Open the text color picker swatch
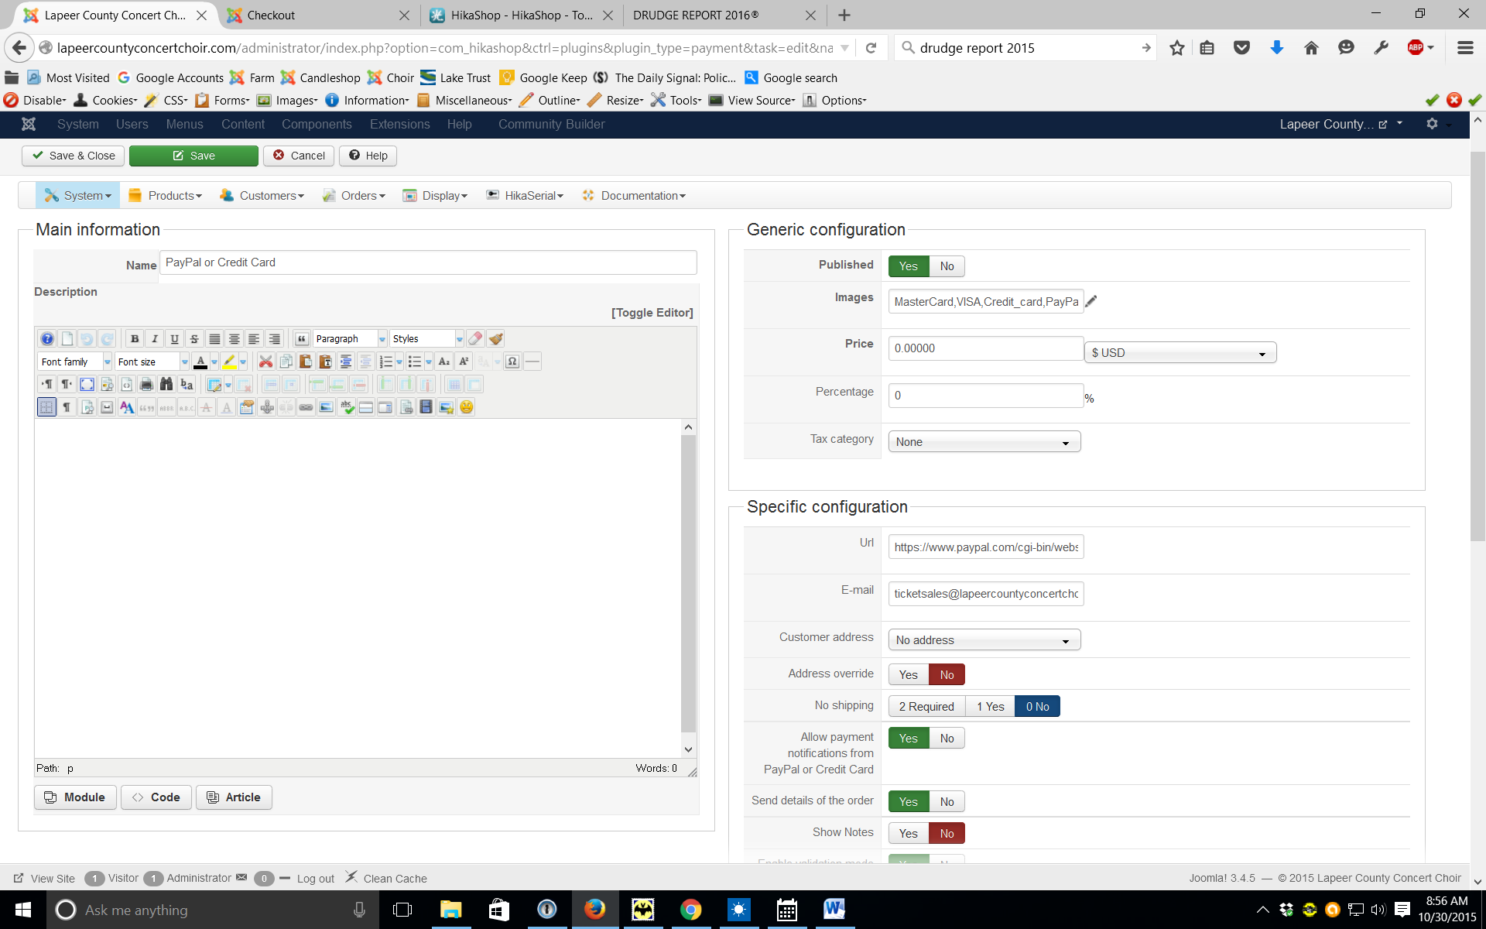This screenshot has width=1486, height=929. [x=200, y=362]
